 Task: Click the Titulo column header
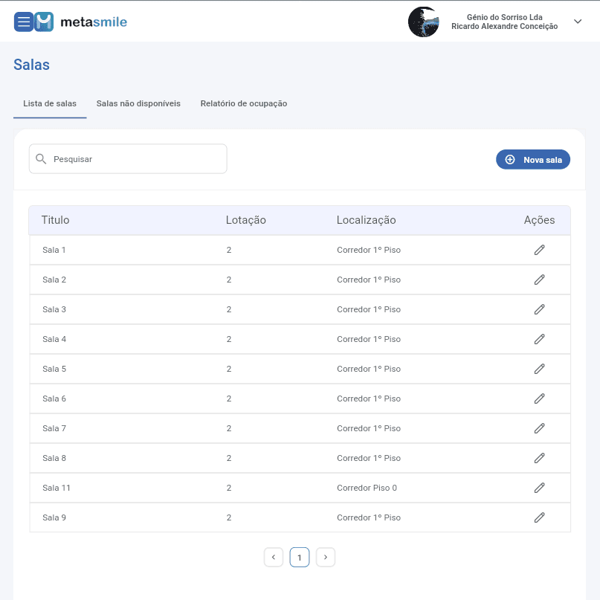pyautogui.click(x=56, y=220)
